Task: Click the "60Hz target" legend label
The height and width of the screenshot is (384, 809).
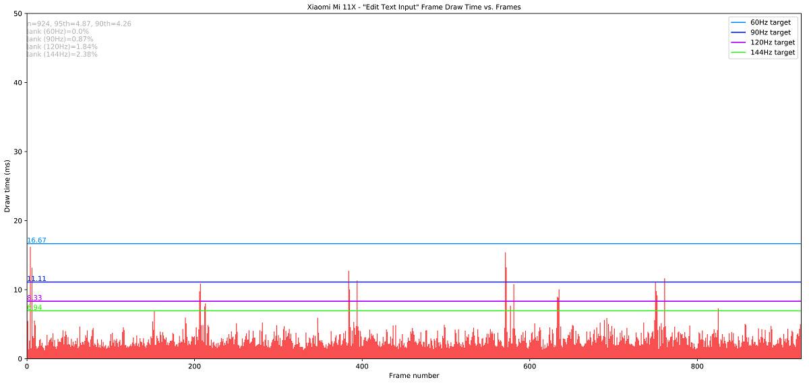Action: [x=771, y=22]
